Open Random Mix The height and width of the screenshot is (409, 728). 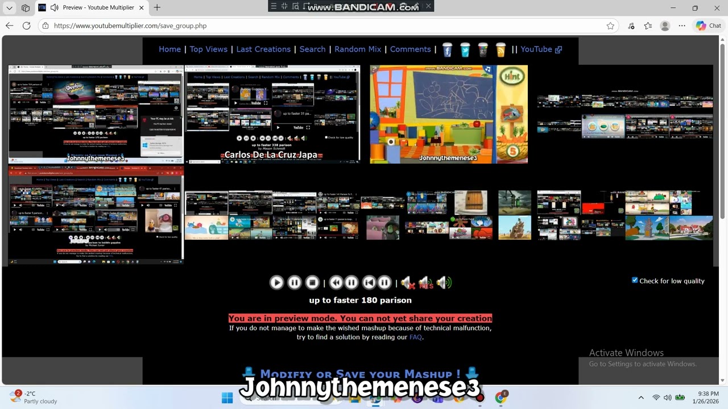point(358,49)
